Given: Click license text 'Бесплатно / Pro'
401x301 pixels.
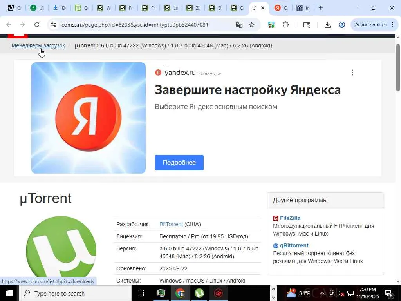Looking at the screenshot, I should click(x=179, y=236).
